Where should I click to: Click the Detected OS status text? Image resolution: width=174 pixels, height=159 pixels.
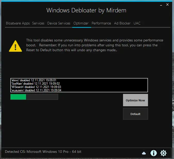coord(43,152)
